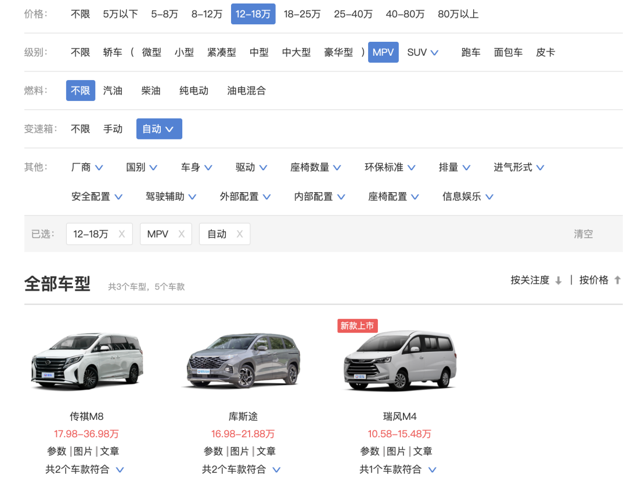This screenshot has width=627, height=486.
Task: Expand 座椅数量 filter options
Action: click(315, 167)
